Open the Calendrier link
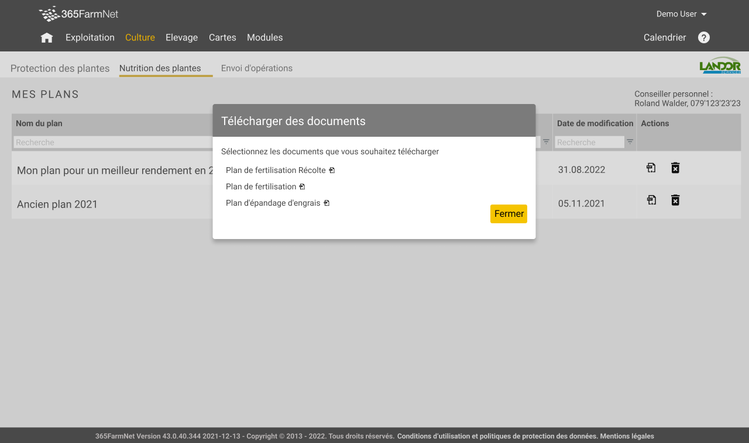 pyautogui.click(x=665, y=37)
